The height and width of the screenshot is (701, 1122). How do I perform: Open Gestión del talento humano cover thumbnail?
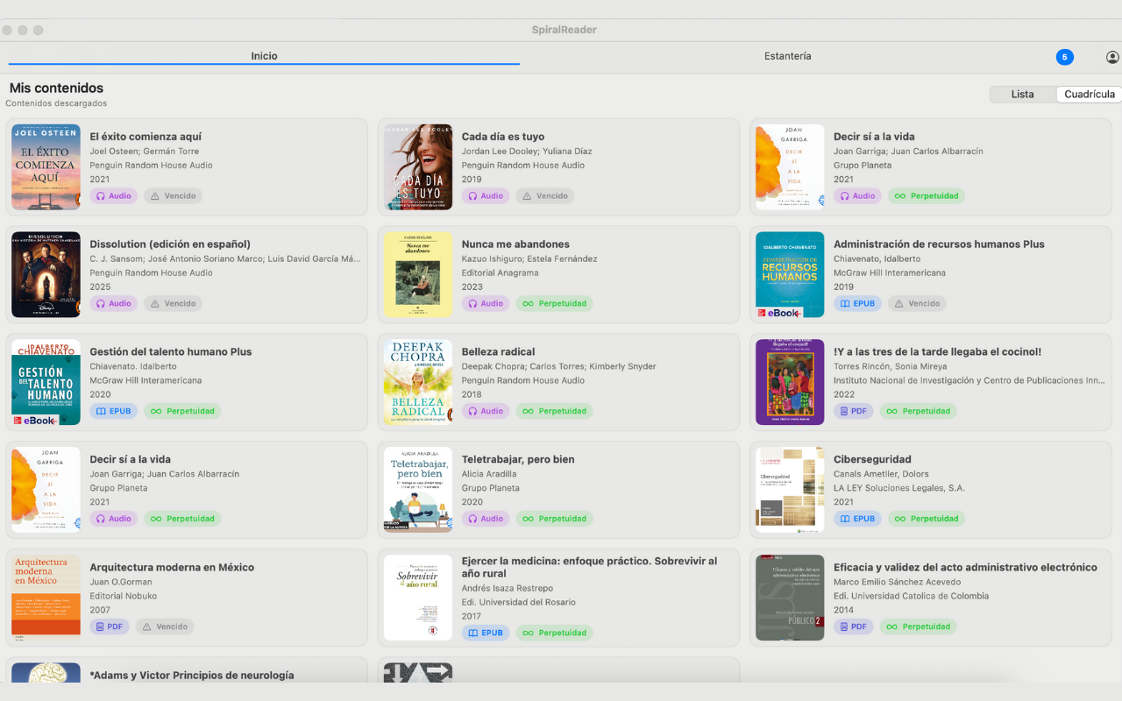[x=46, y=382]
